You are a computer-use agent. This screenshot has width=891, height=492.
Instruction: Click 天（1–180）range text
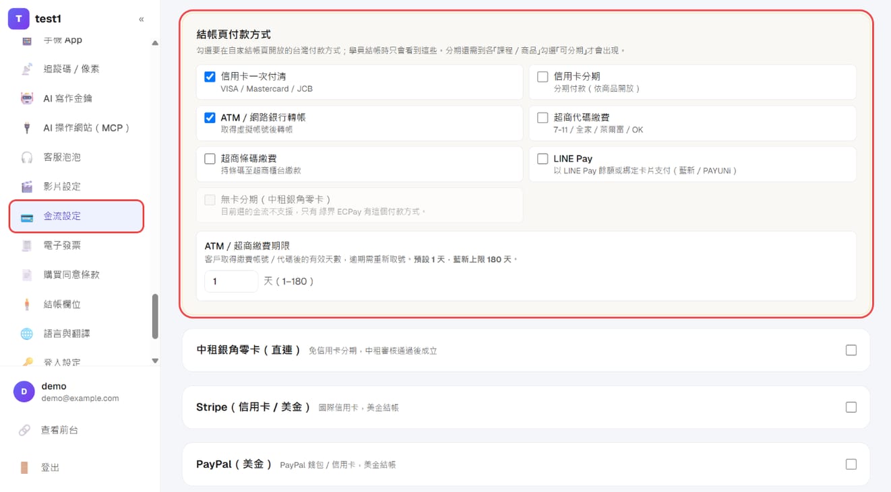tap(289, 281)
